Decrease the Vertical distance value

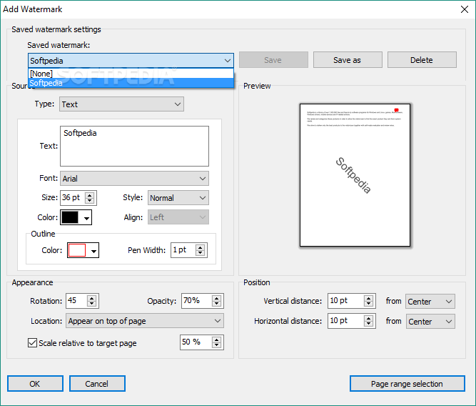(x=368, y=304)
